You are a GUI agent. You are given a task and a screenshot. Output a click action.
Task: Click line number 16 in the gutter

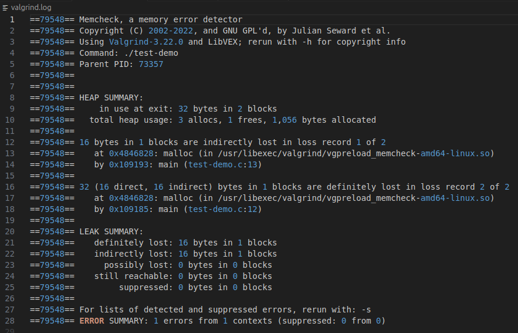pyautogui.click(x=9, y=187)
